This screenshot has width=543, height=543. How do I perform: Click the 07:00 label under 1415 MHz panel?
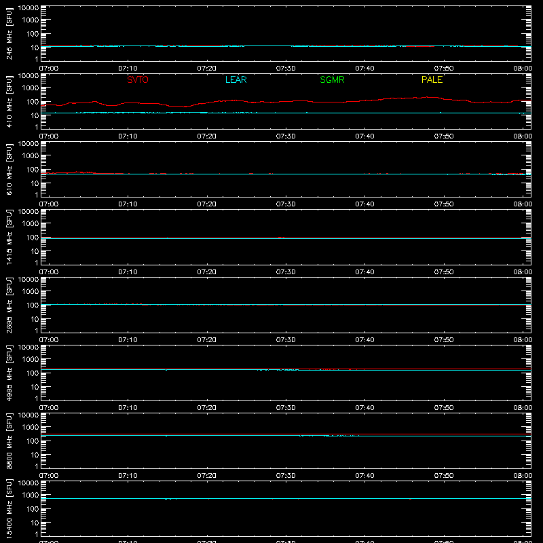point(49,272)
